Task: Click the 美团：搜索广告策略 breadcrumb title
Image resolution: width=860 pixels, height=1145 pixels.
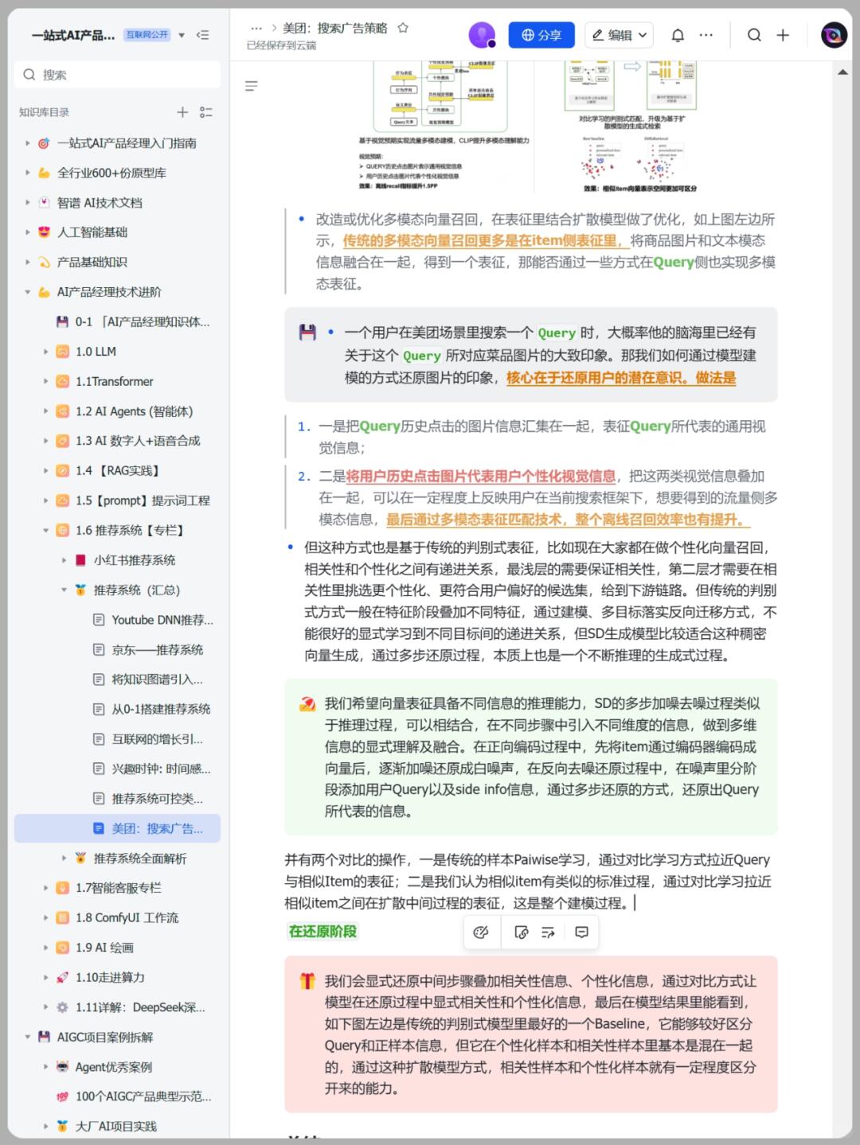Action: [x=335, y=28]
